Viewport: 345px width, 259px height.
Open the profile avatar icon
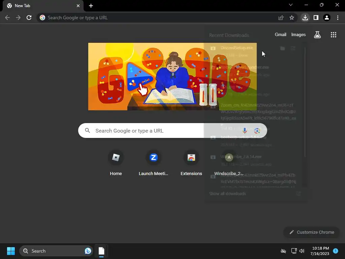pyautogui.click(x=327, y=18)
